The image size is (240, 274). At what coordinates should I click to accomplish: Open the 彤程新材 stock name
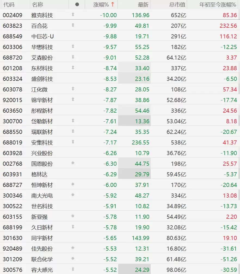click(x=42, y=111)
